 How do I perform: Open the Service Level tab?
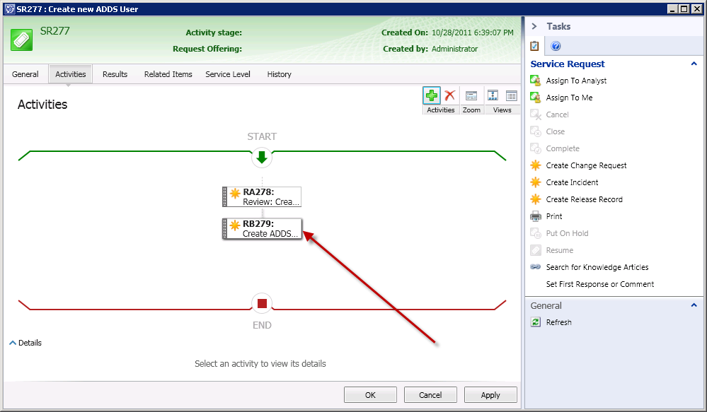tap(228, 74)
